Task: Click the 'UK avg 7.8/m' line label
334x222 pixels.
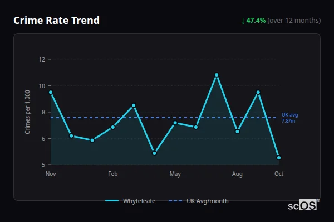Action: (289, 118)
